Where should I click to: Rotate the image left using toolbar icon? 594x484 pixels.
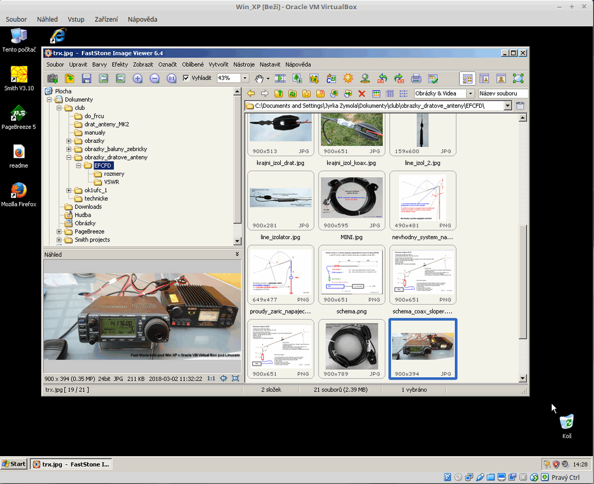pos(382,78)
